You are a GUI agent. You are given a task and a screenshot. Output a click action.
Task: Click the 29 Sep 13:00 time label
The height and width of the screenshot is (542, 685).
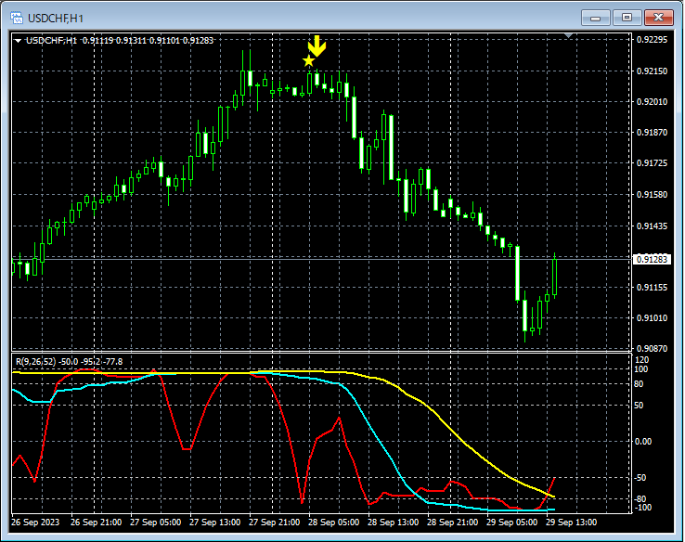click(572, 523)
